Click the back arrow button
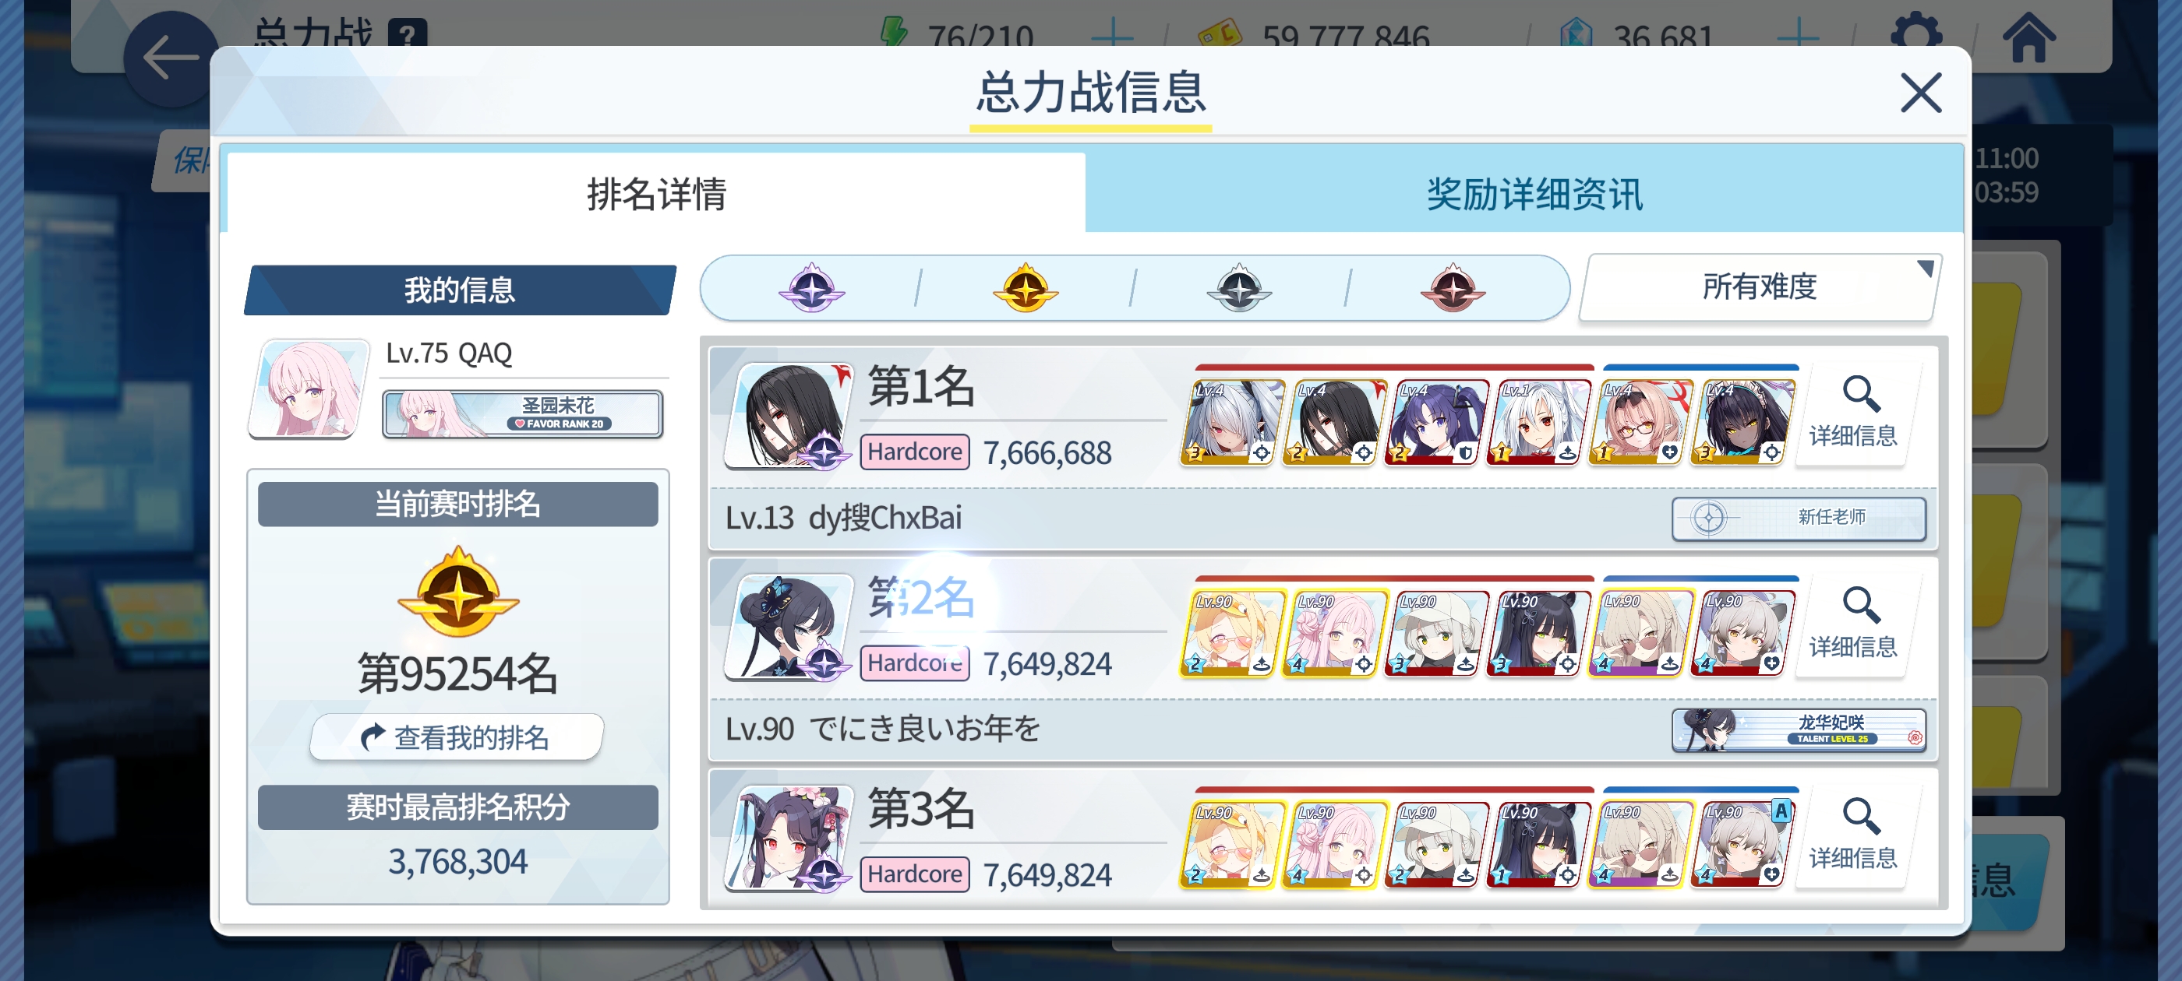This screenshot has height=981, width=2182. [170, 58]
